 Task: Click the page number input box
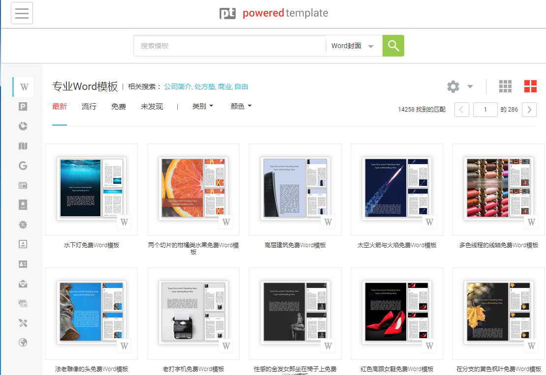(485, 110)
